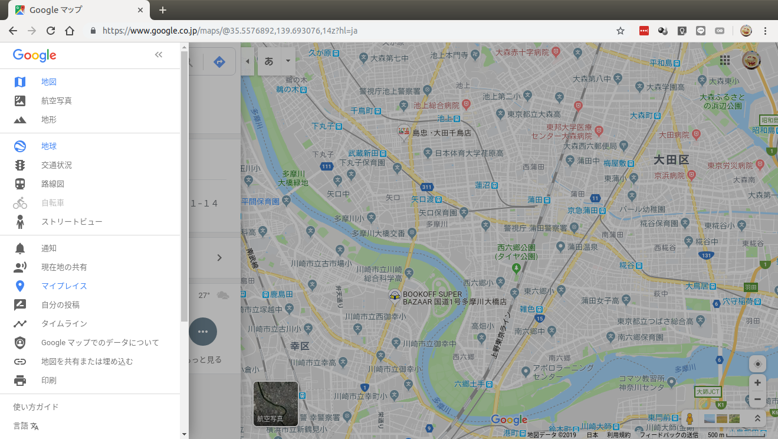Select the directions icon in the search box

tap(219, 61)
